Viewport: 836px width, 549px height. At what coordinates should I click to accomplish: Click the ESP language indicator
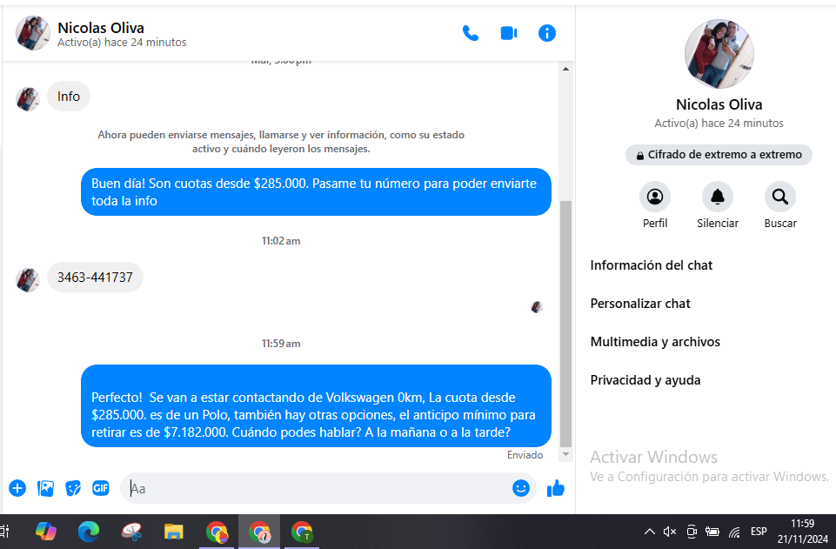759,532
